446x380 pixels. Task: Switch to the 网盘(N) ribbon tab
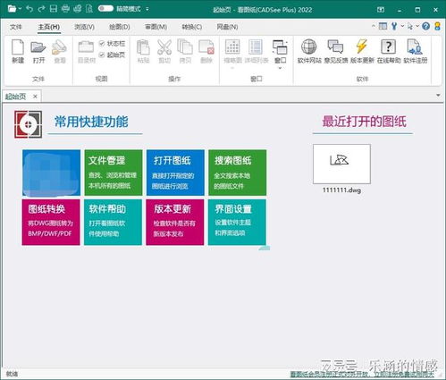(227, 27)
